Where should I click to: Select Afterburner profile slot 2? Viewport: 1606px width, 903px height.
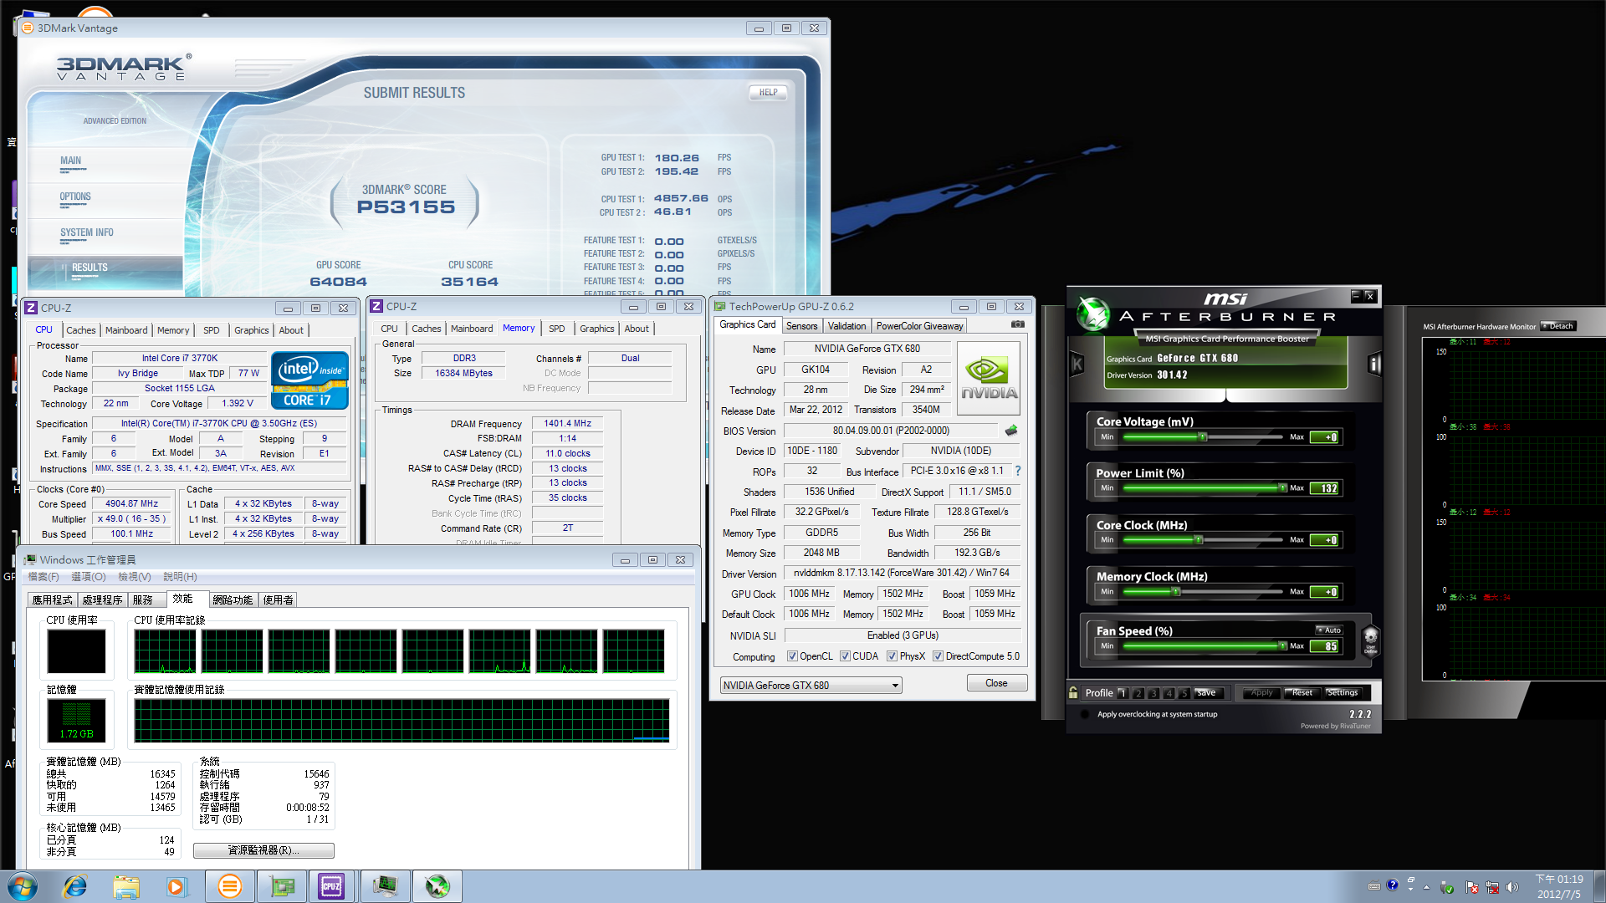[x=1138, y=693]
